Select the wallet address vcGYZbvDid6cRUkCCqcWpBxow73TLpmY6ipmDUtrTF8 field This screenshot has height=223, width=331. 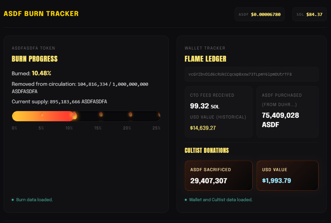pos(251,74)
